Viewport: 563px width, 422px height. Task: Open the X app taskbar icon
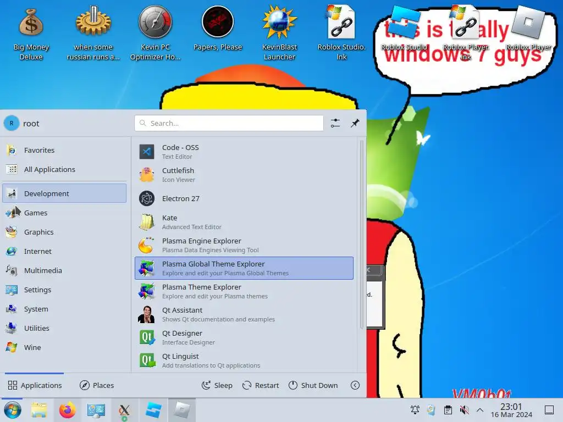(x=124, y=410)
